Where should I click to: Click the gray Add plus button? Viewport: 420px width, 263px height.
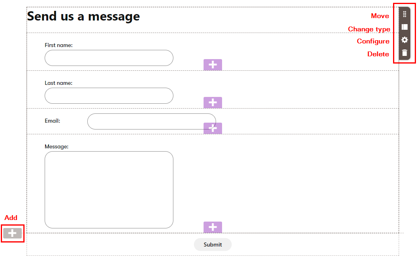12,233
